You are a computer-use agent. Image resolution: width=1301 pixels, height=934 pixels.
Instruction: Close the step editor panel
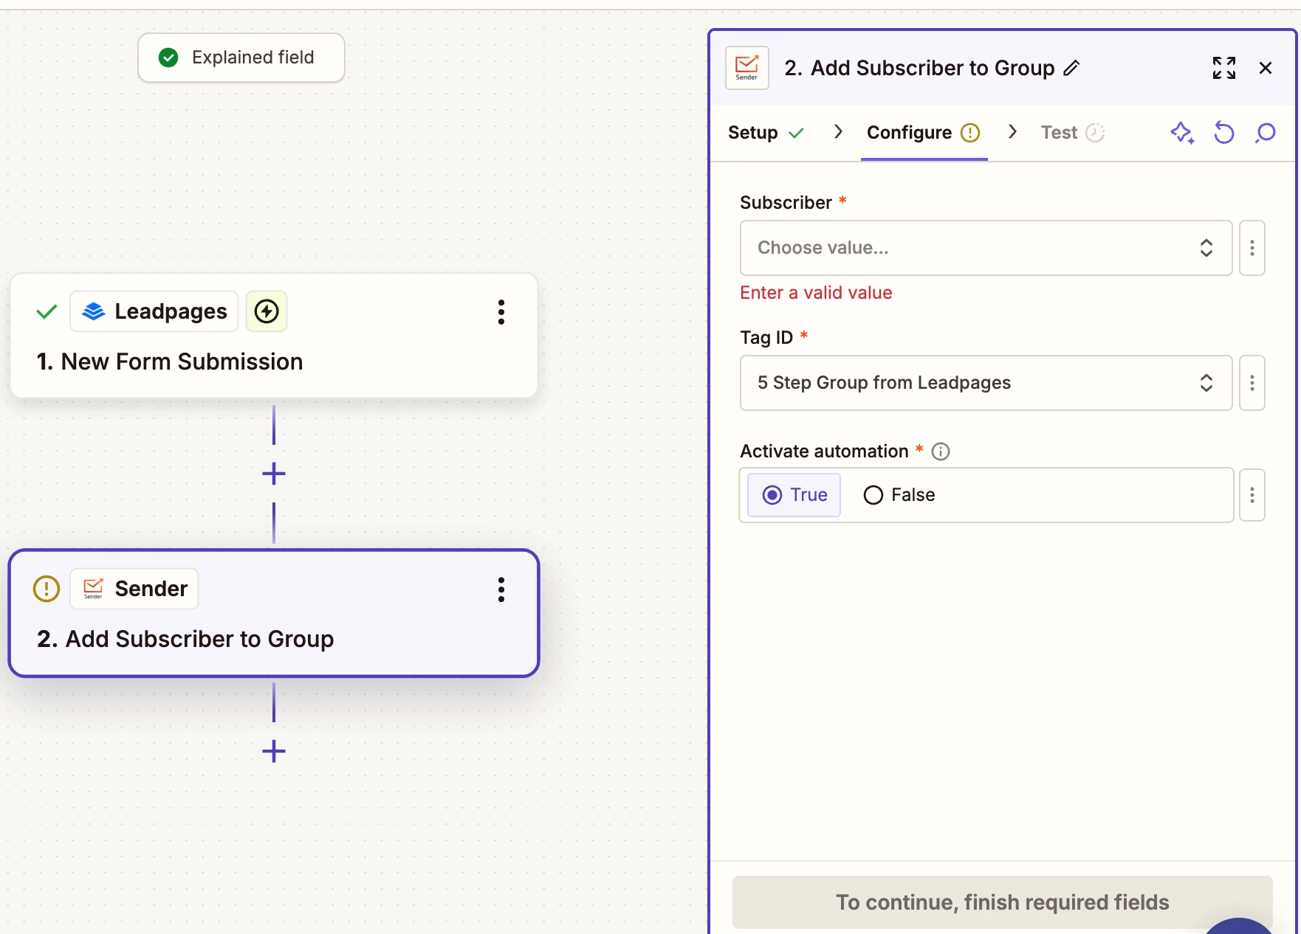point(1265,68)
